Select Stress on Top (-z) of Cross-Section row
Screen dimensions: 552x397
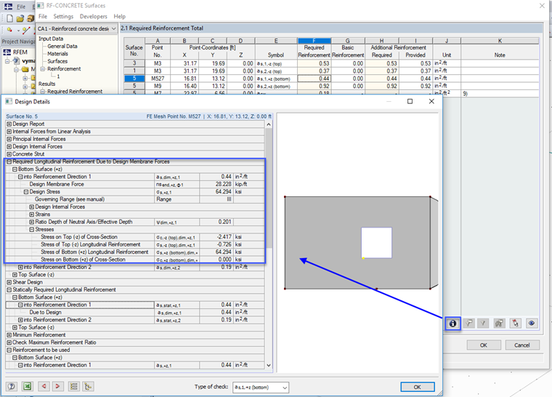[x=135, y=237]
